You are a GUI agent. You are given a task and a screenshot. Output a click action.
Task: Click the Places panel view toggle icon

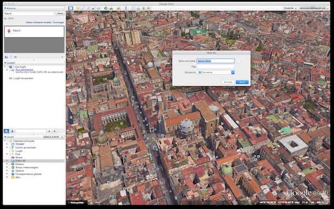12,131
